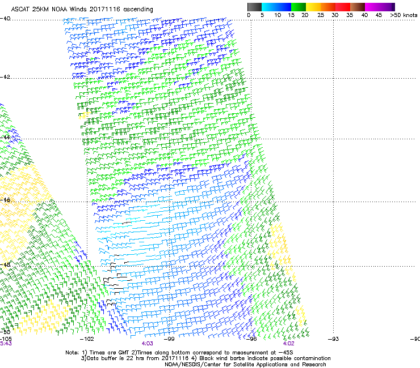The height and width of the screenshot is (368, 420).
Task: Click the legend value '10'
Action: click(278, 15)
